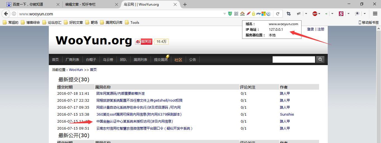
Task: Click the 登录 login link
Action: [310, 29]
